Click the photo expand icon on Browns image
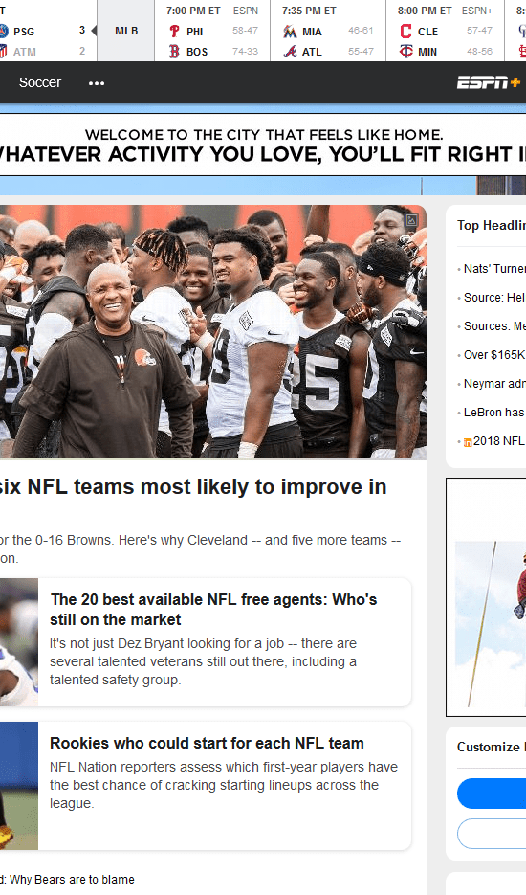The width and height of the screenshot is (526, 895). click(412, 220)
